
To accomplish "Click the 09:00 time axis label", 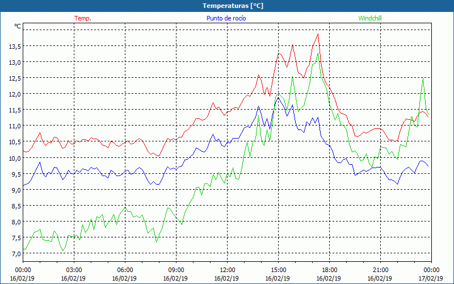I will [x=176, y=270].
